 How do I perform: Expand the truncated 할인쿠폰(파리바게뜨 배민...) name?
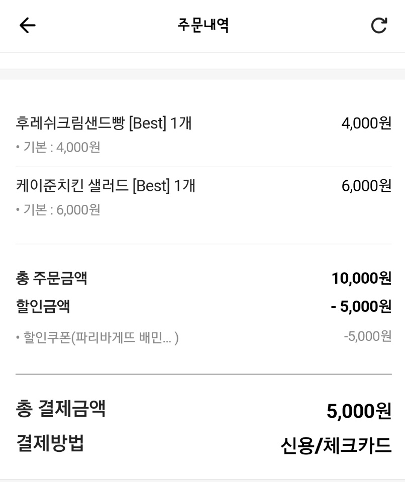97,337
